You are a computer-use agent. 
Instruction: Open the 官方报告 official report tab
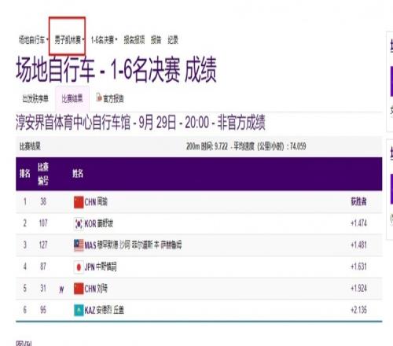pyautogui.click(x=110, y=98)
